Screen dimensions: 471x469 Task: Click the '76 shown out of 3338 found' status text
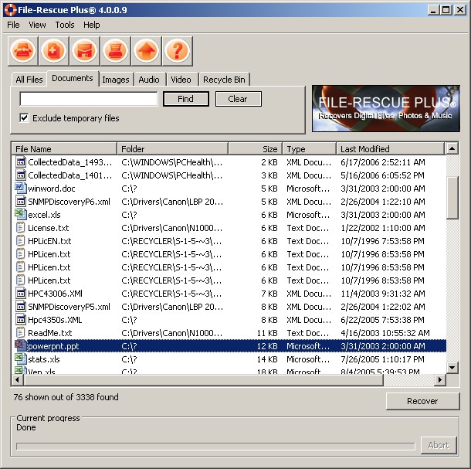click(66, 397)
